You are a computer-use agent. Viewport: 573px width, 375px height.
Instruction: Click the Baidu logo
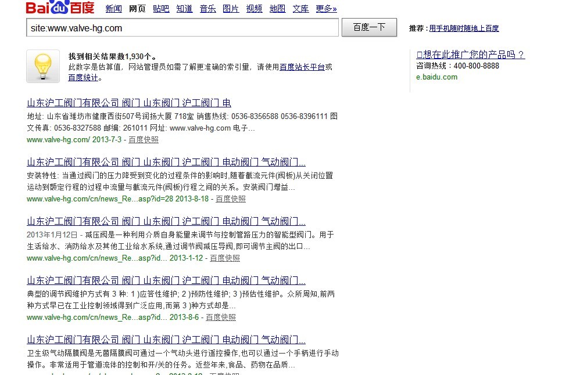[x=60, y=7]
